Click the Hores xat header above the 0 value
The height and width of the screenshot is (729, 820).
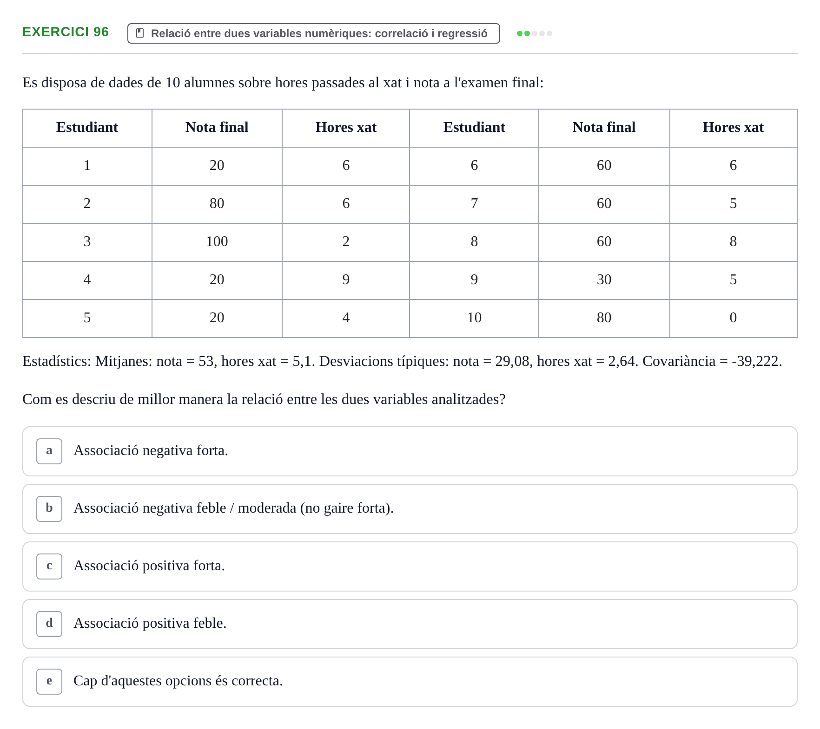pos(733,128)
